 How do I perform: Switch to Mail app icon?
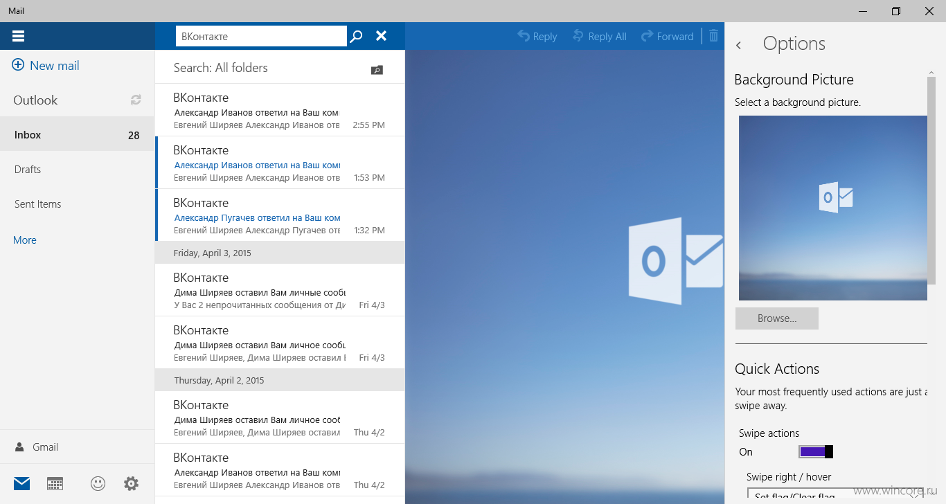coord(22,483)
